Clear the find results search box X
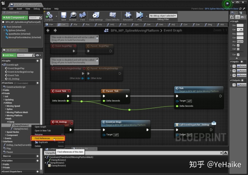The width and height of the screenshot is (248, 175). 221,153
